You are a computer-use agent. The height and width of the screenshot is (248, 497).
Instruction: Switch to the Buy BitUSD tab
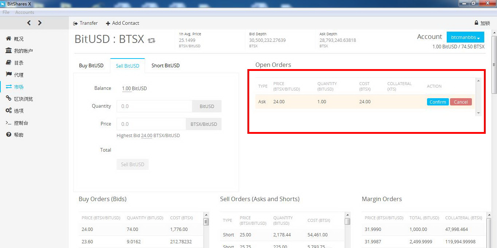click(x=91, y=65)
